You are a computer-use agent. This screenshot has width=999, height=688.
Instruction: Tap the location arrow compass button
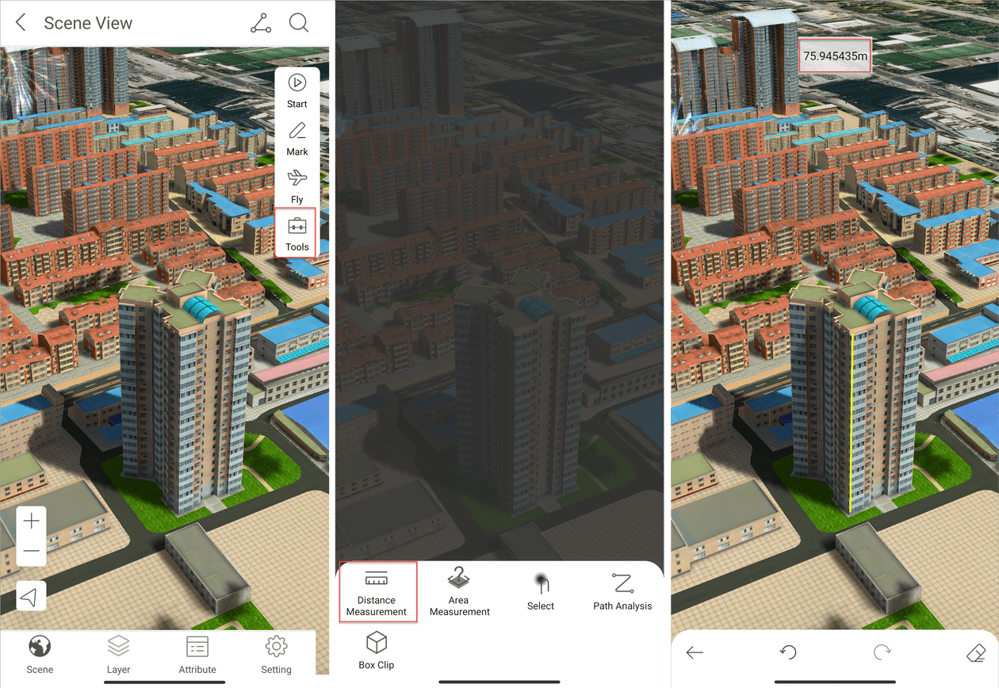pos(31,597)
